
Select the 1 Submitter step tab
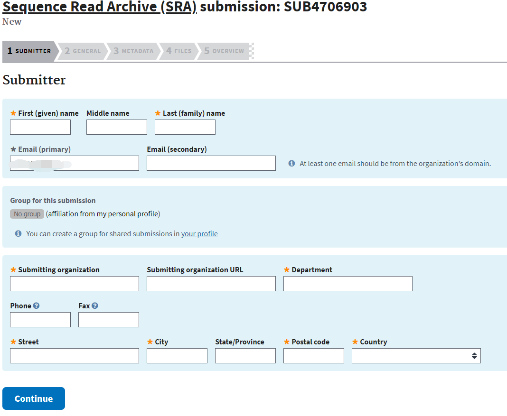tap(29, 51)
